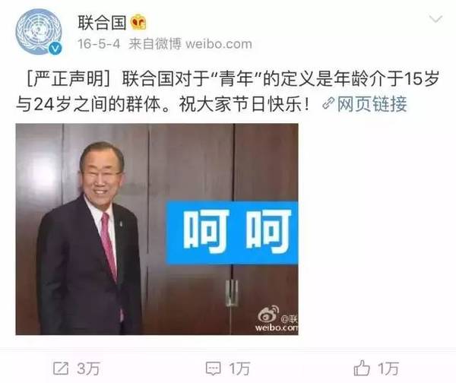The height and width of the screenshot is (383, 456).
Task: Tap the Weibo watermark logo on photo
Action: pos(277,319)
